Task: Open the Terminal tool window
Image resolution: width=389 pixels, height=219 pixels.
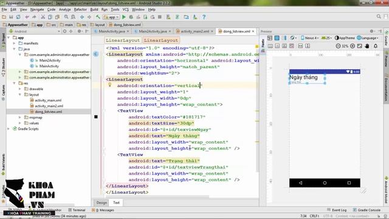Action: click(77, 210)
